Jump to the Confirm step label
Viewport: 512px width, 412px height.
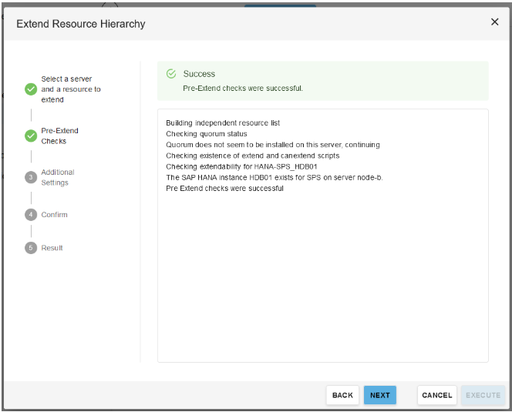click(54, 215)
